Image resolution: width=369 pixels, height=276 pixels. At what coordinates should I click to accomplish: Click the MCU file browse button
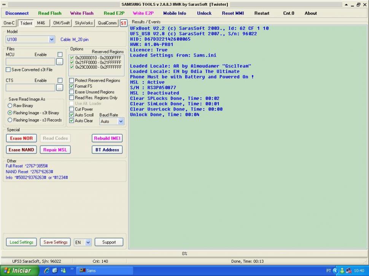[x=60, y=62]
